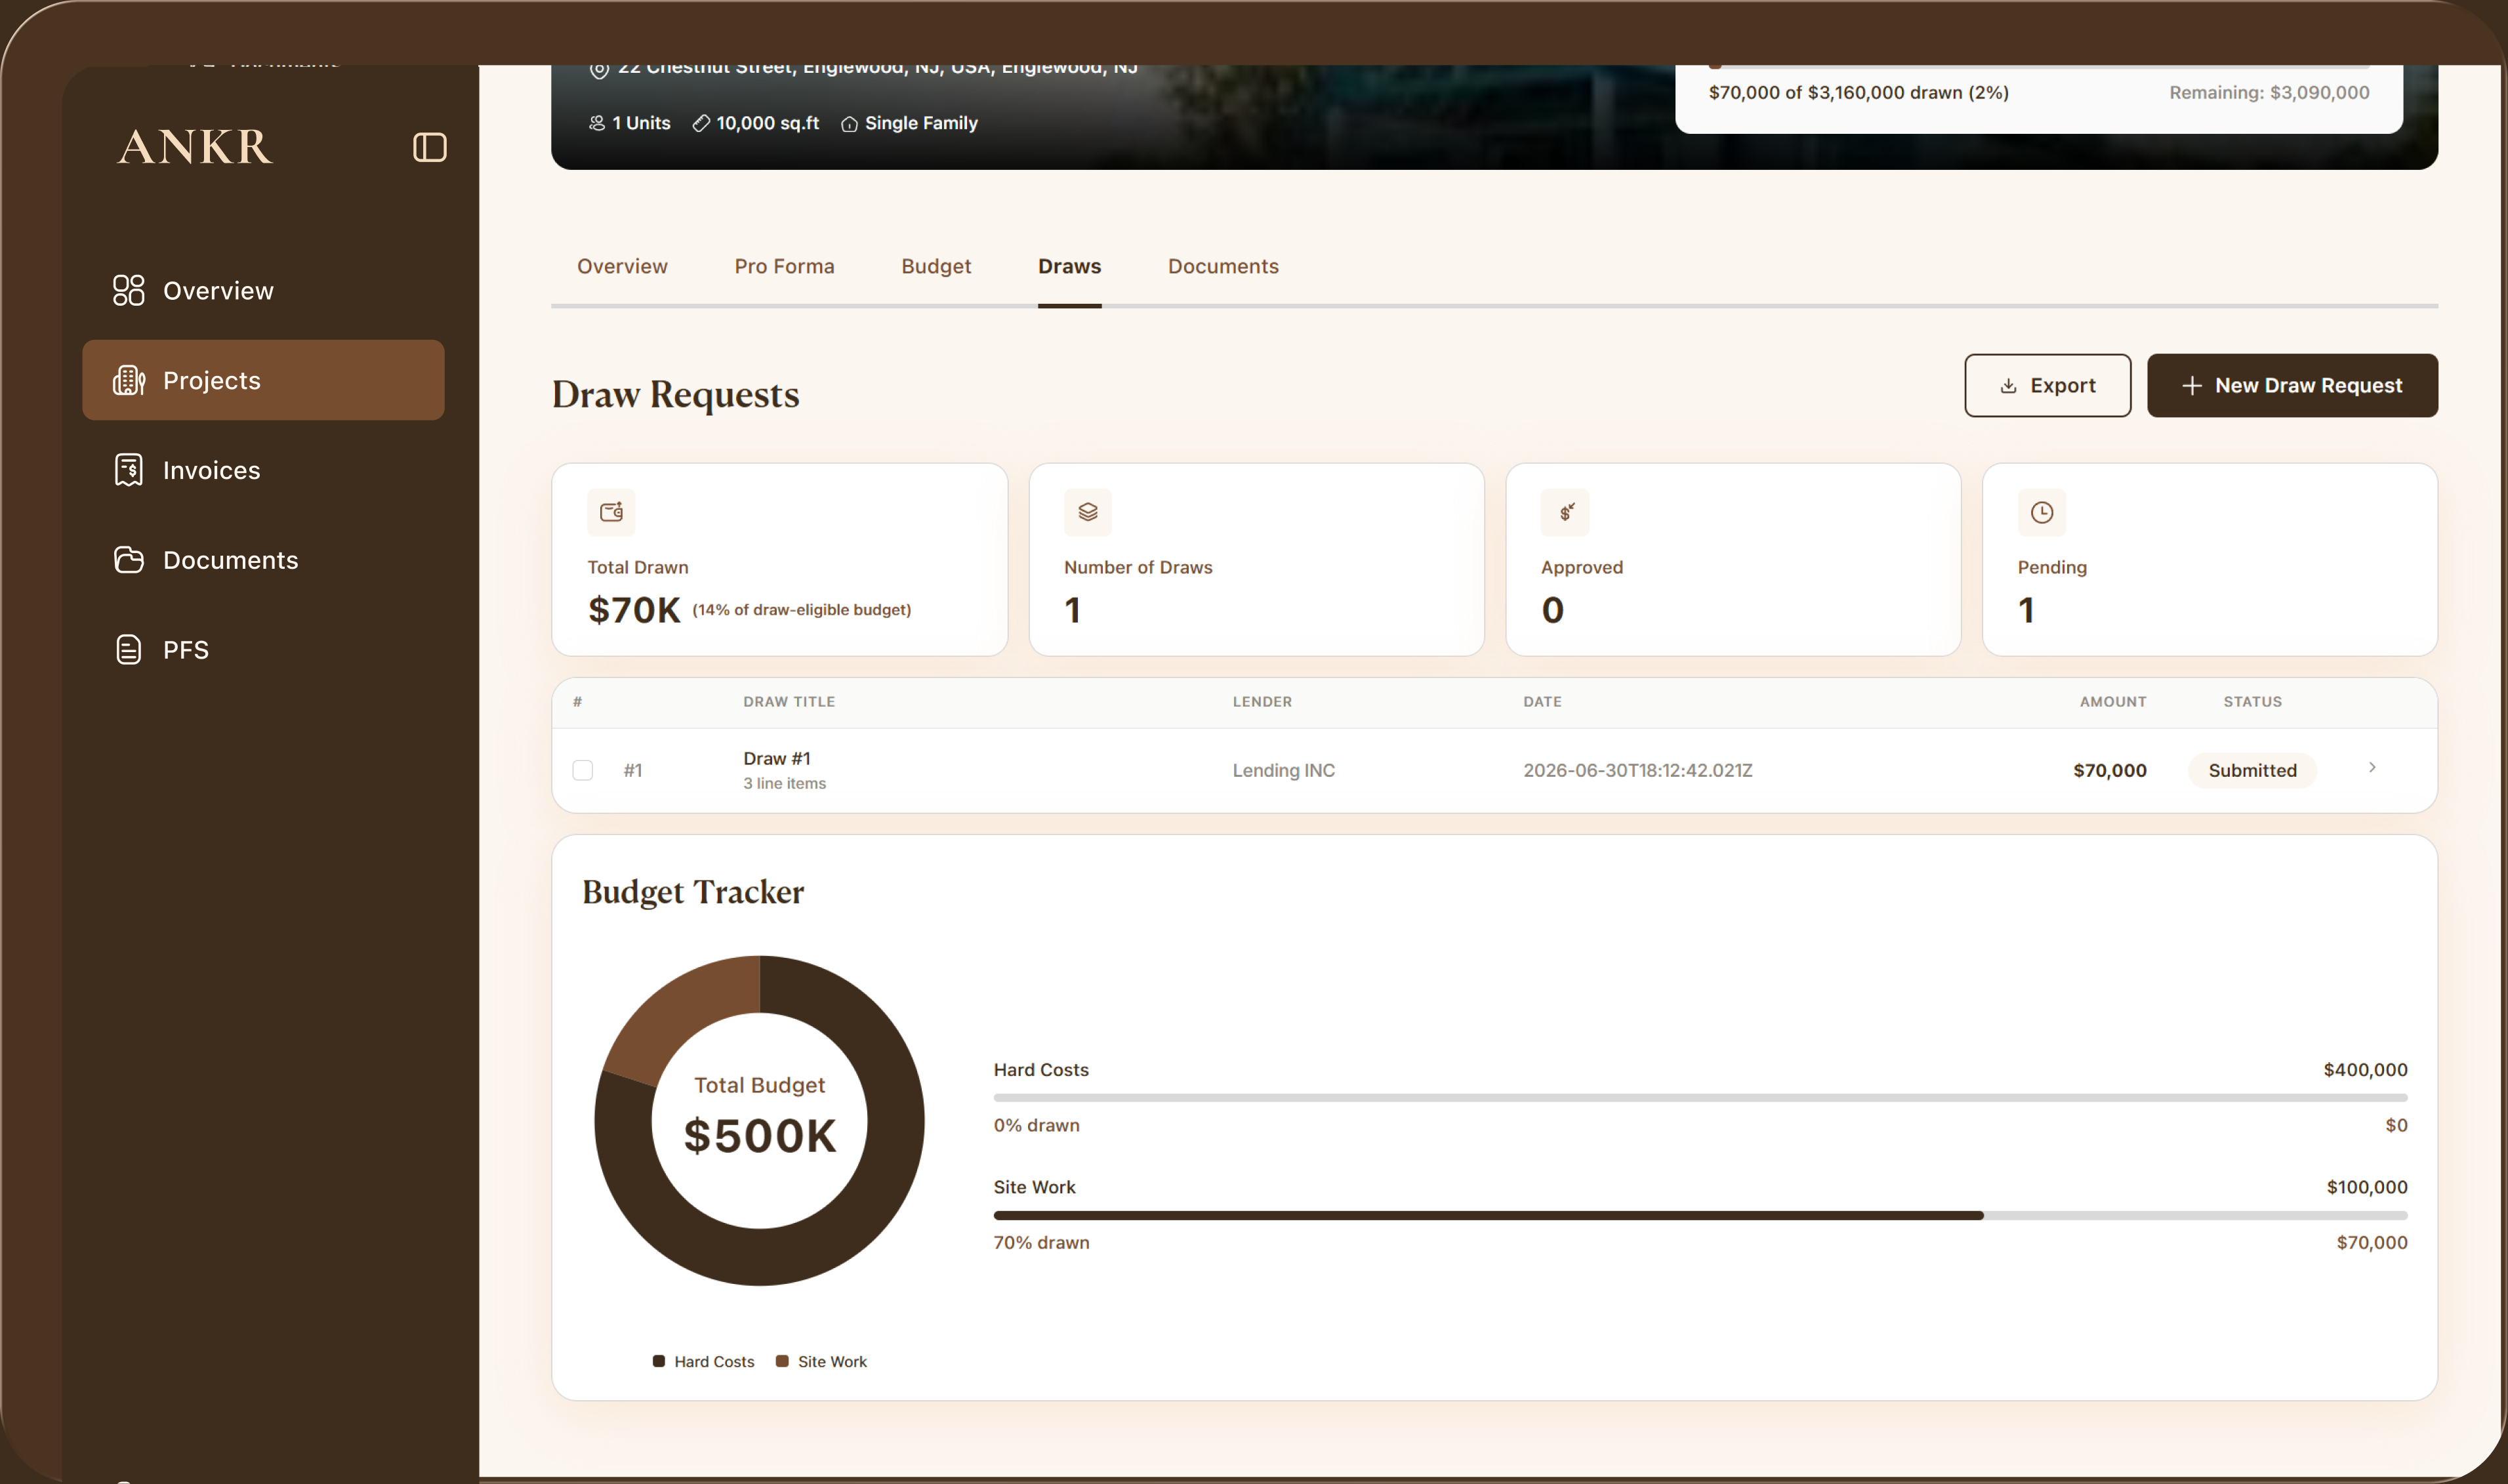This screenshot has height=1484, width=2508.
Task: Click the ANKR logo
Action: pyautogui.click(x=195, y=147)
